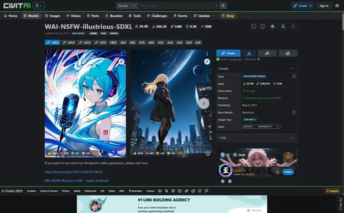Click the question mark help icon
Screen dimensions: 344x213
pos(262,26)
